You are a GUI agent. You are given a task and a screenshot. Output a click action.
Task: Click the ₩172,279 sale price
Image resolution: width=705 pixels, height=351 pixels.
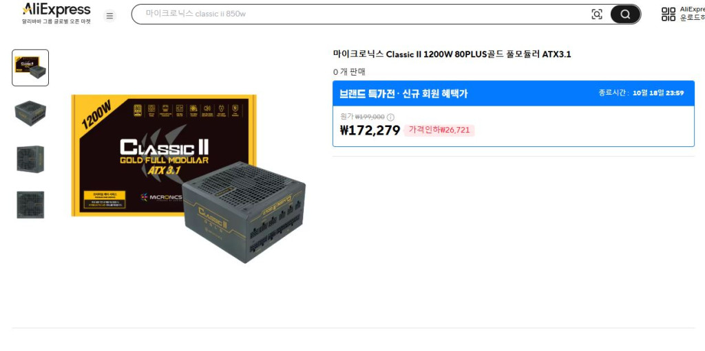[x=370, y=131]
